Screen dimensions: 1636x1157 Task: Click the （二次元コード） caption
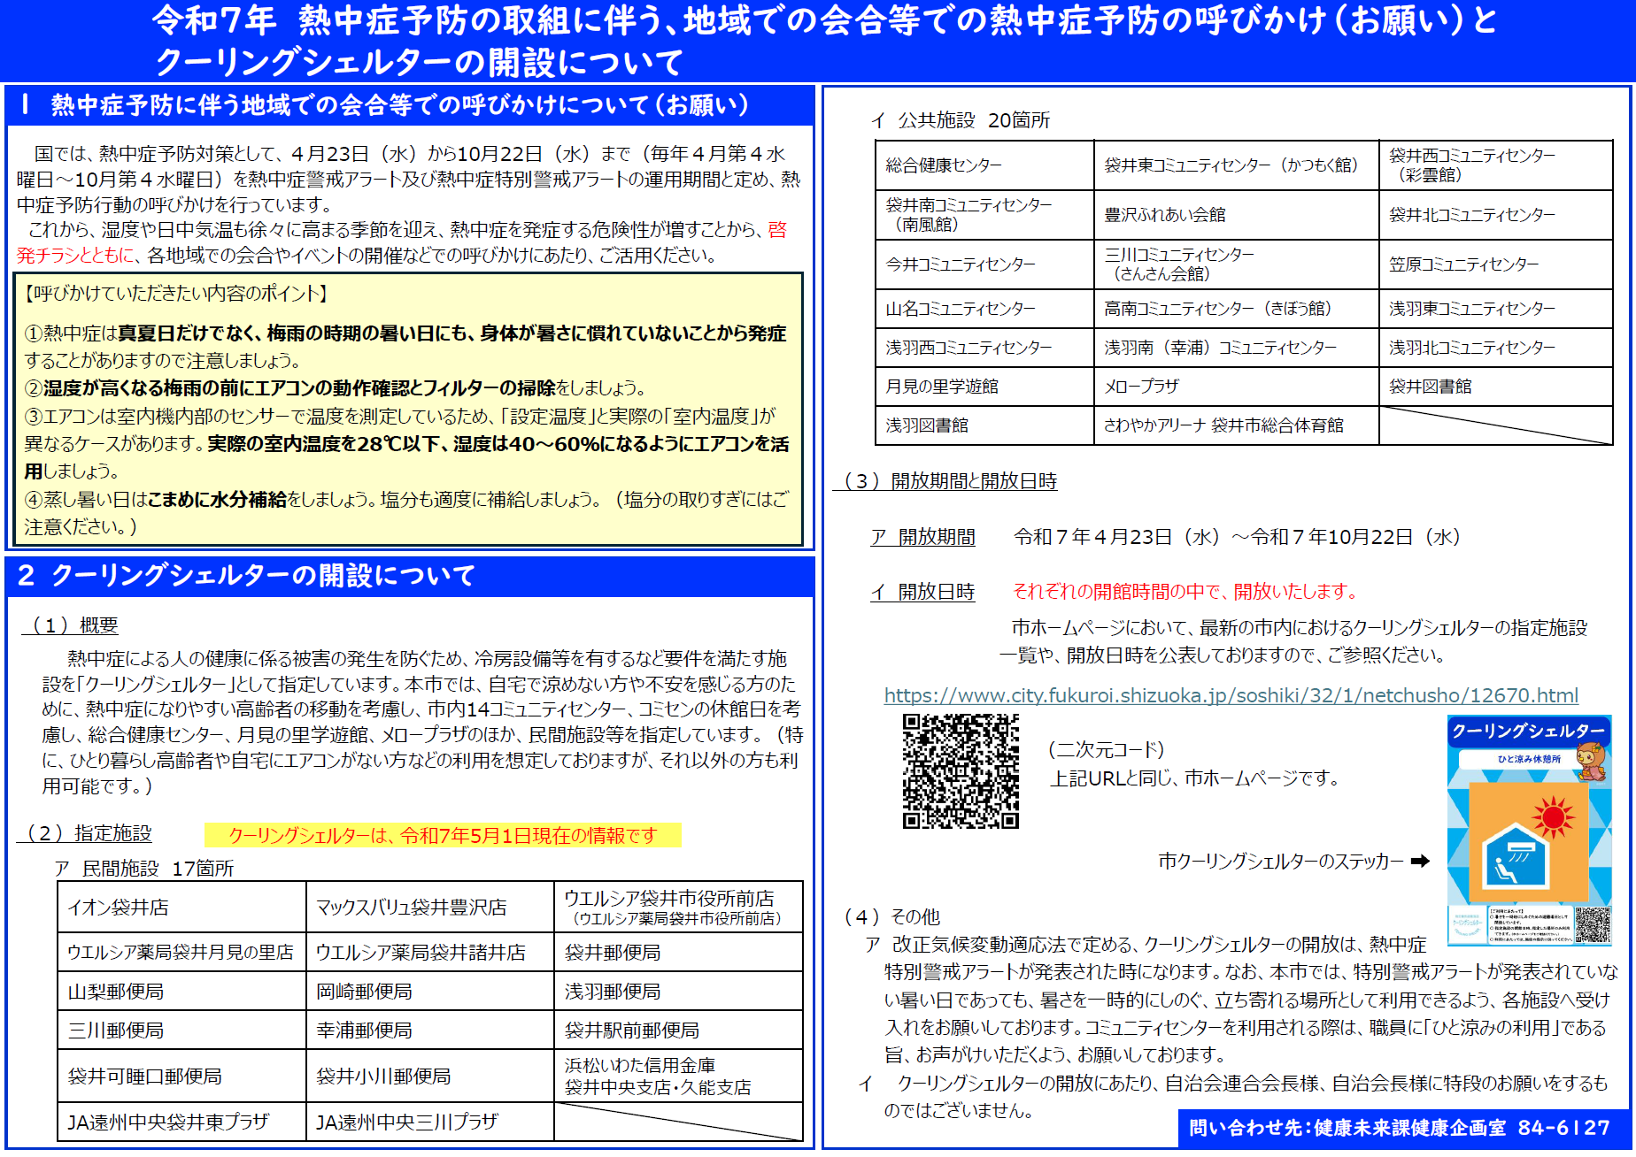[x=1106, y=749]
